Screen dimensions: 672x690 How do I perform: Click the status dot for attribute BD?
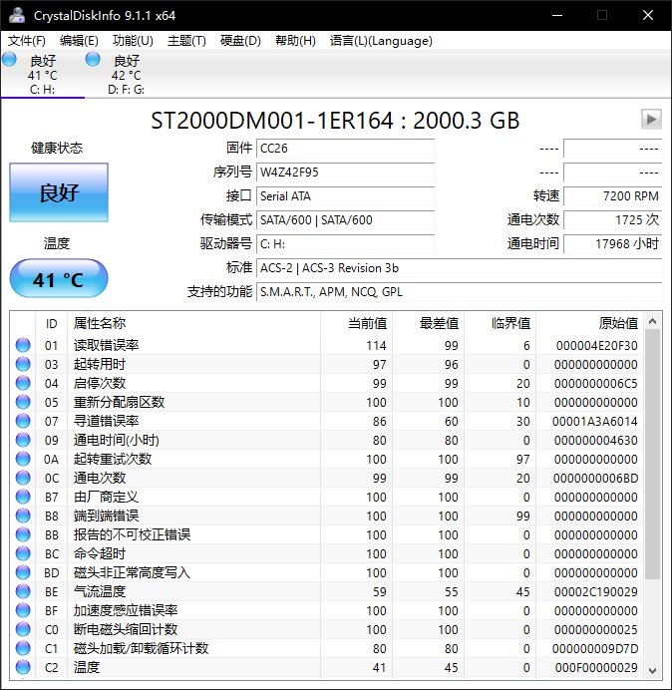(x=23, y=572)
